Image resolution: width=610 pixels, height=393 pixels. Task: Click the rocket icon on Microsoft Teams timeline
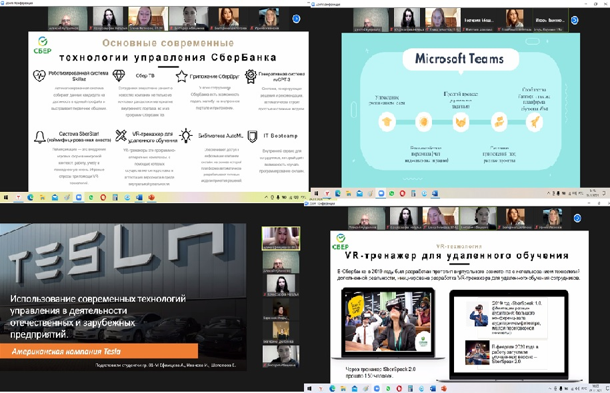534,121
